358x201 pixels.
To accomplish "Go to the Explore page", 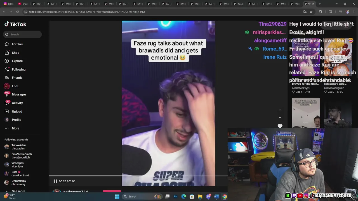I will pos(17,61).
